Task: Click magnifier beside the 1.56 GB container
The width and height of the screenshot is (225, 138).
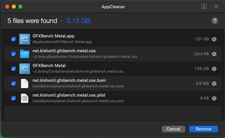Action: pos(214,69)
